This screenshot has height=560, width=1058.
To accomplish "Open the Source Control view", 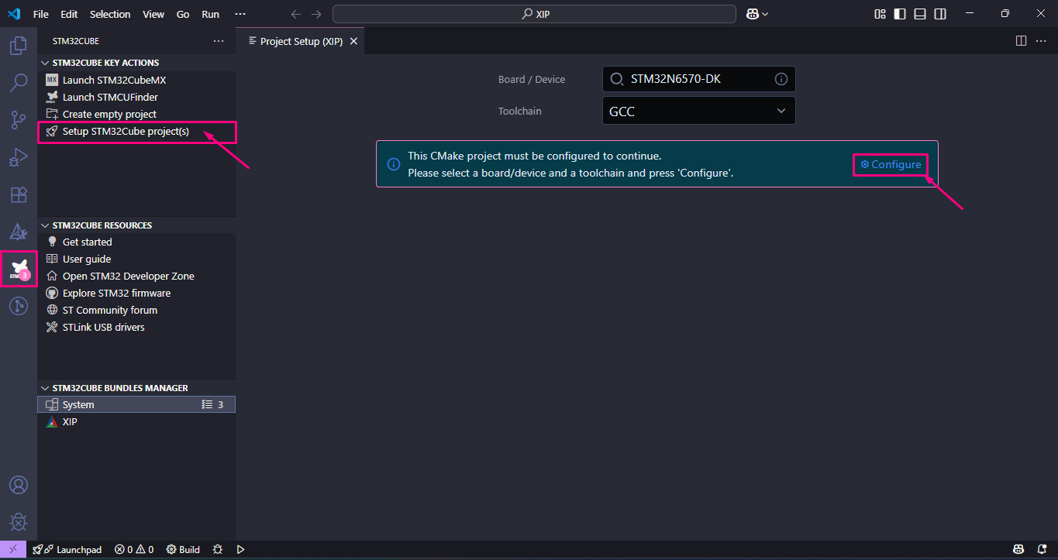I will pyautogui.click(x=18, y=119).
